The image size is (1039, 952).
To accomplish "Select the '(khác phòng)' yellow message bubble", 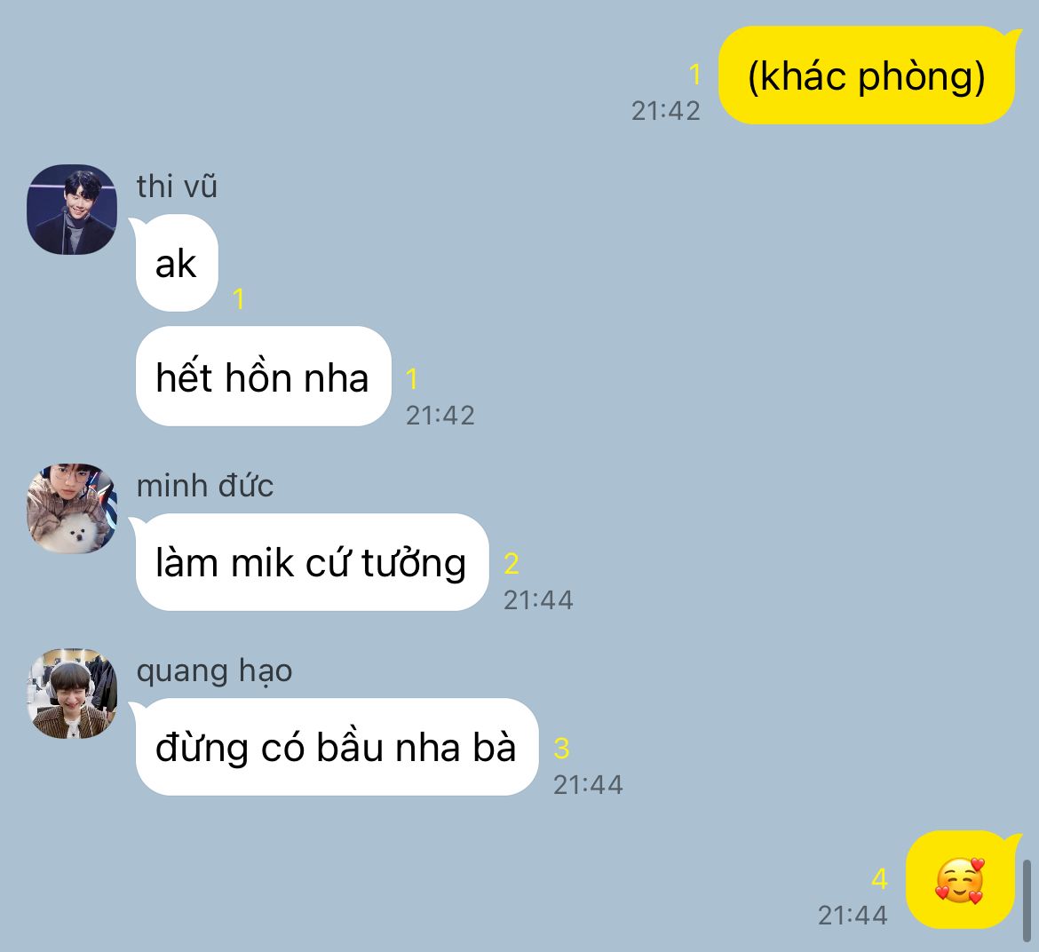I will click(868, 75).
